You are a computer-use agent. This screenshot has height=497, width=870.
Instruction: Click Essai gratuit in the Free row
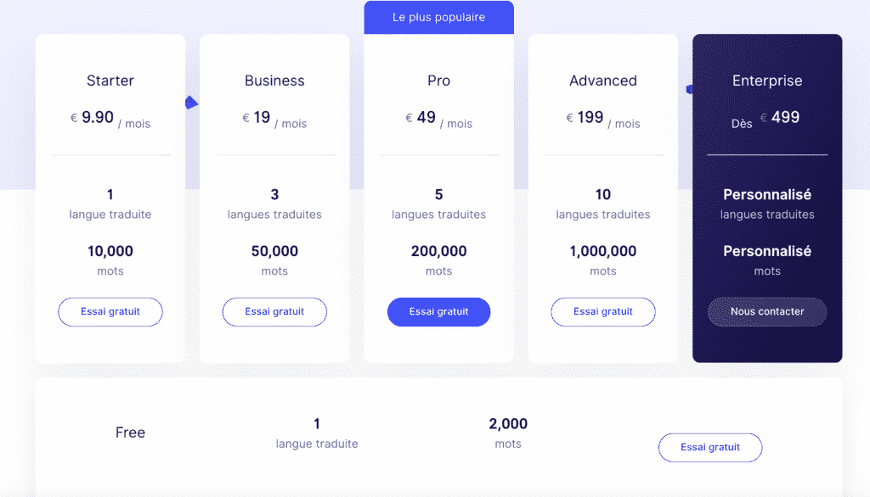pos(709,447)
